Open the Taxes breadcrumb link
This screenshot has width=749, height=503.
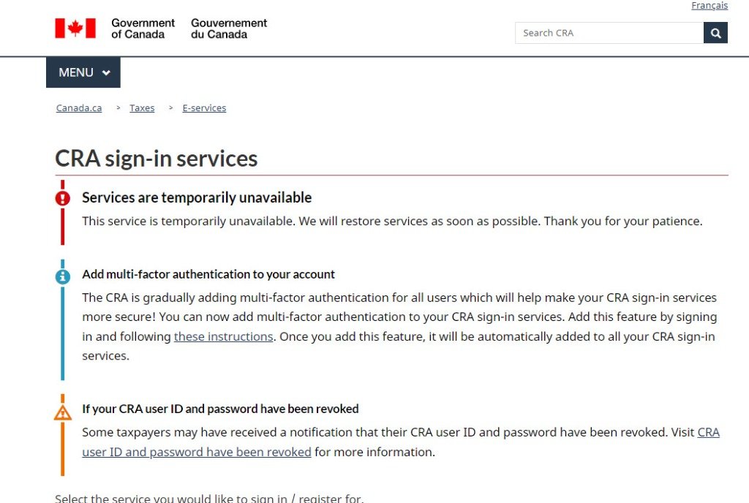pos(142,108)
